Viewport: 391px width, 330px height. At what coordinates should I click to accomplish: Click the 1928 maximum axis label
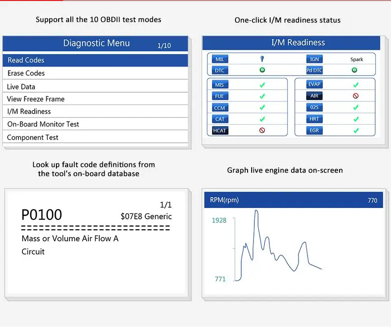click(219, 220)
